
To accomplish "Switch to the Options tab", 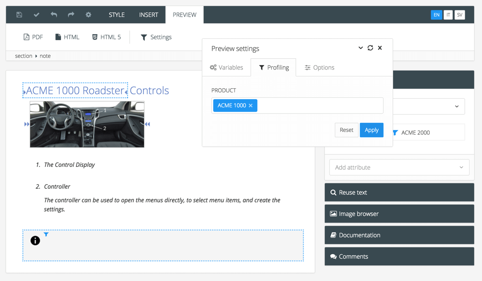I will [x=319, y=67].
